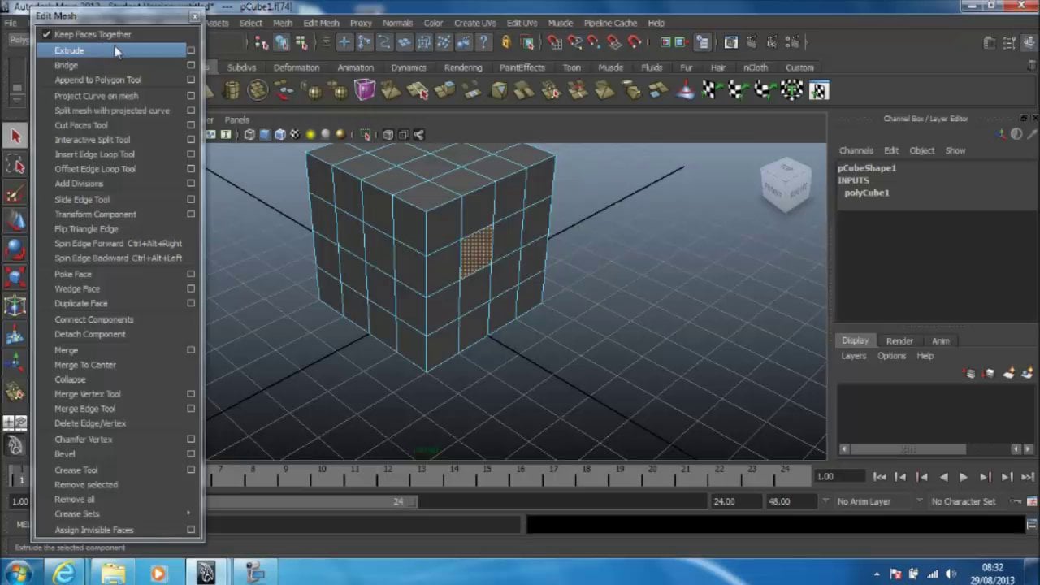Open the Object menu in Channel Box
Screen dimensions: 1040x585
(921, 150)
